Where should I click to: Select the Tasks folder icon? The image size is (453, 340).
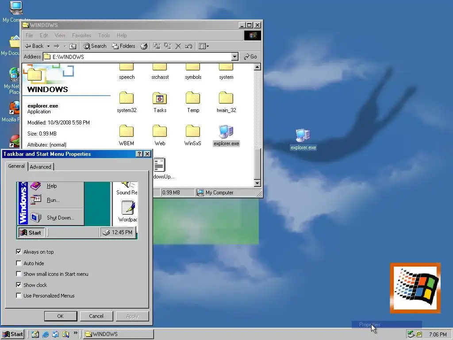click(x=160, y=98)
